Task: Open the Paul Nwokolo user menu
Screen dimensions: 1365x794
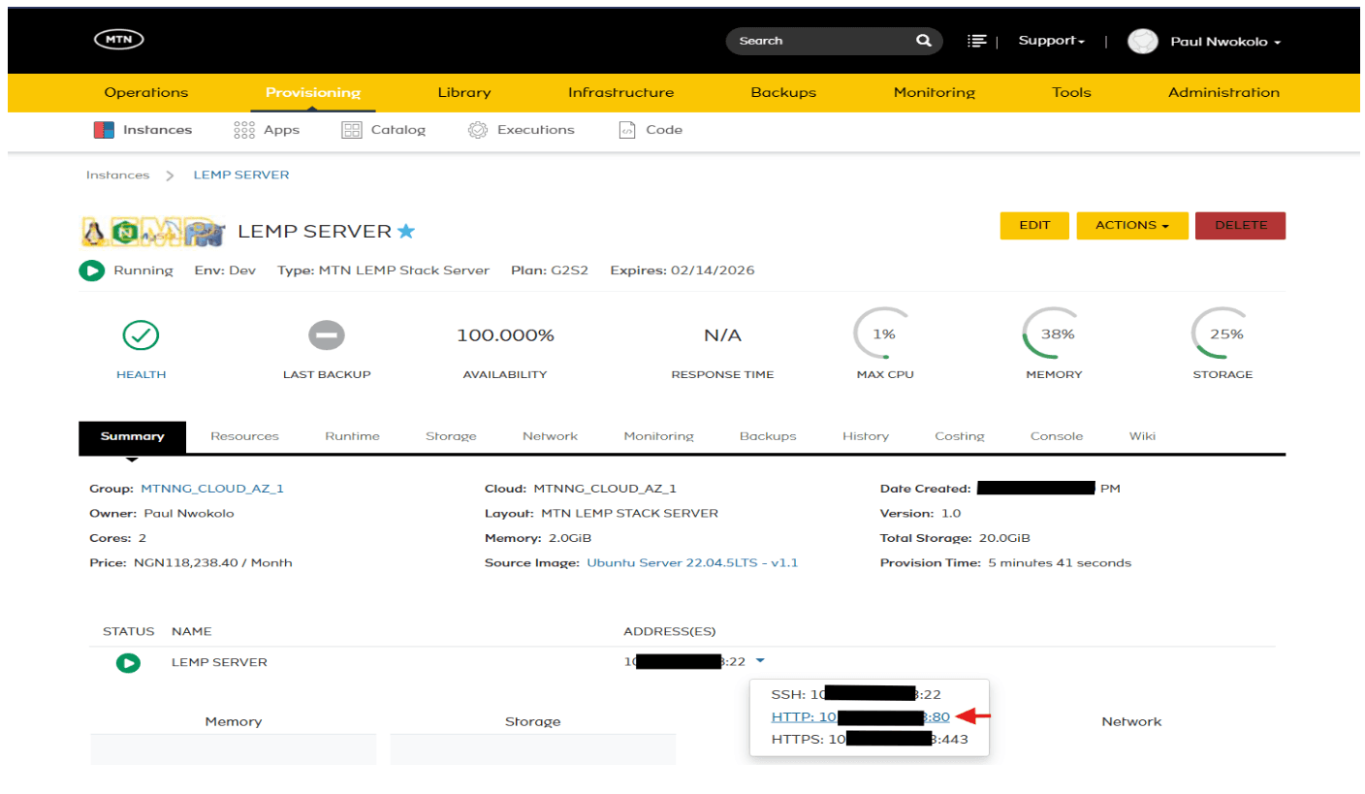Action: pos(1225,42)
